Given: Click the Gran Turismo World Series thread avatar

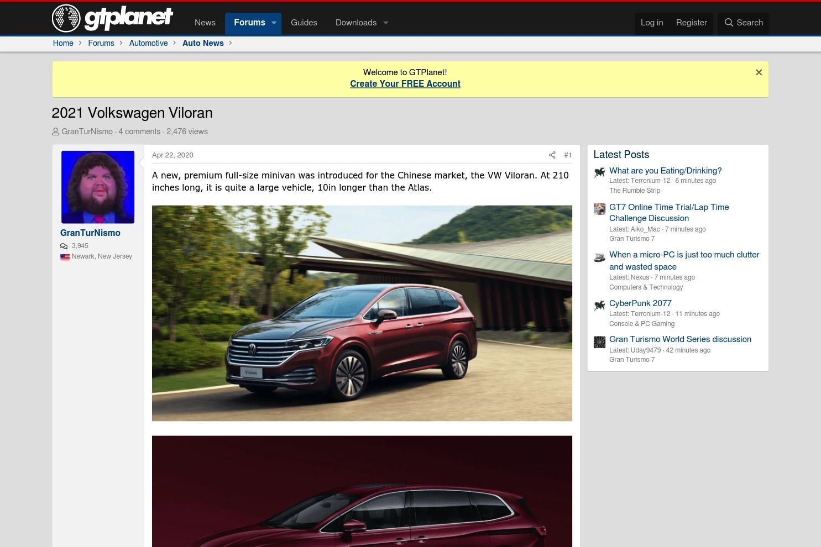Looking at the screenshot, I should click(599, 342).
